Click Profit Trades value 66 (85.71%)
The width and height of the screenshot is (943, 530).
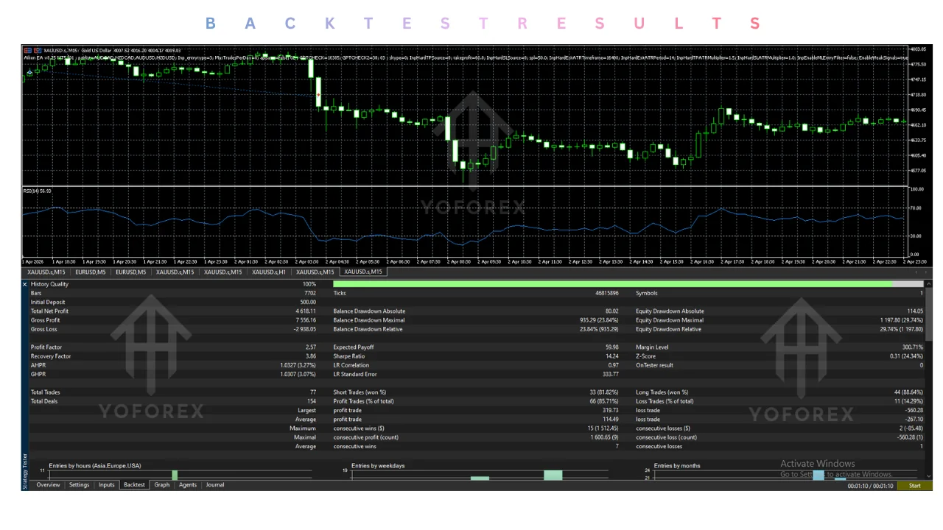click(604, 401)
